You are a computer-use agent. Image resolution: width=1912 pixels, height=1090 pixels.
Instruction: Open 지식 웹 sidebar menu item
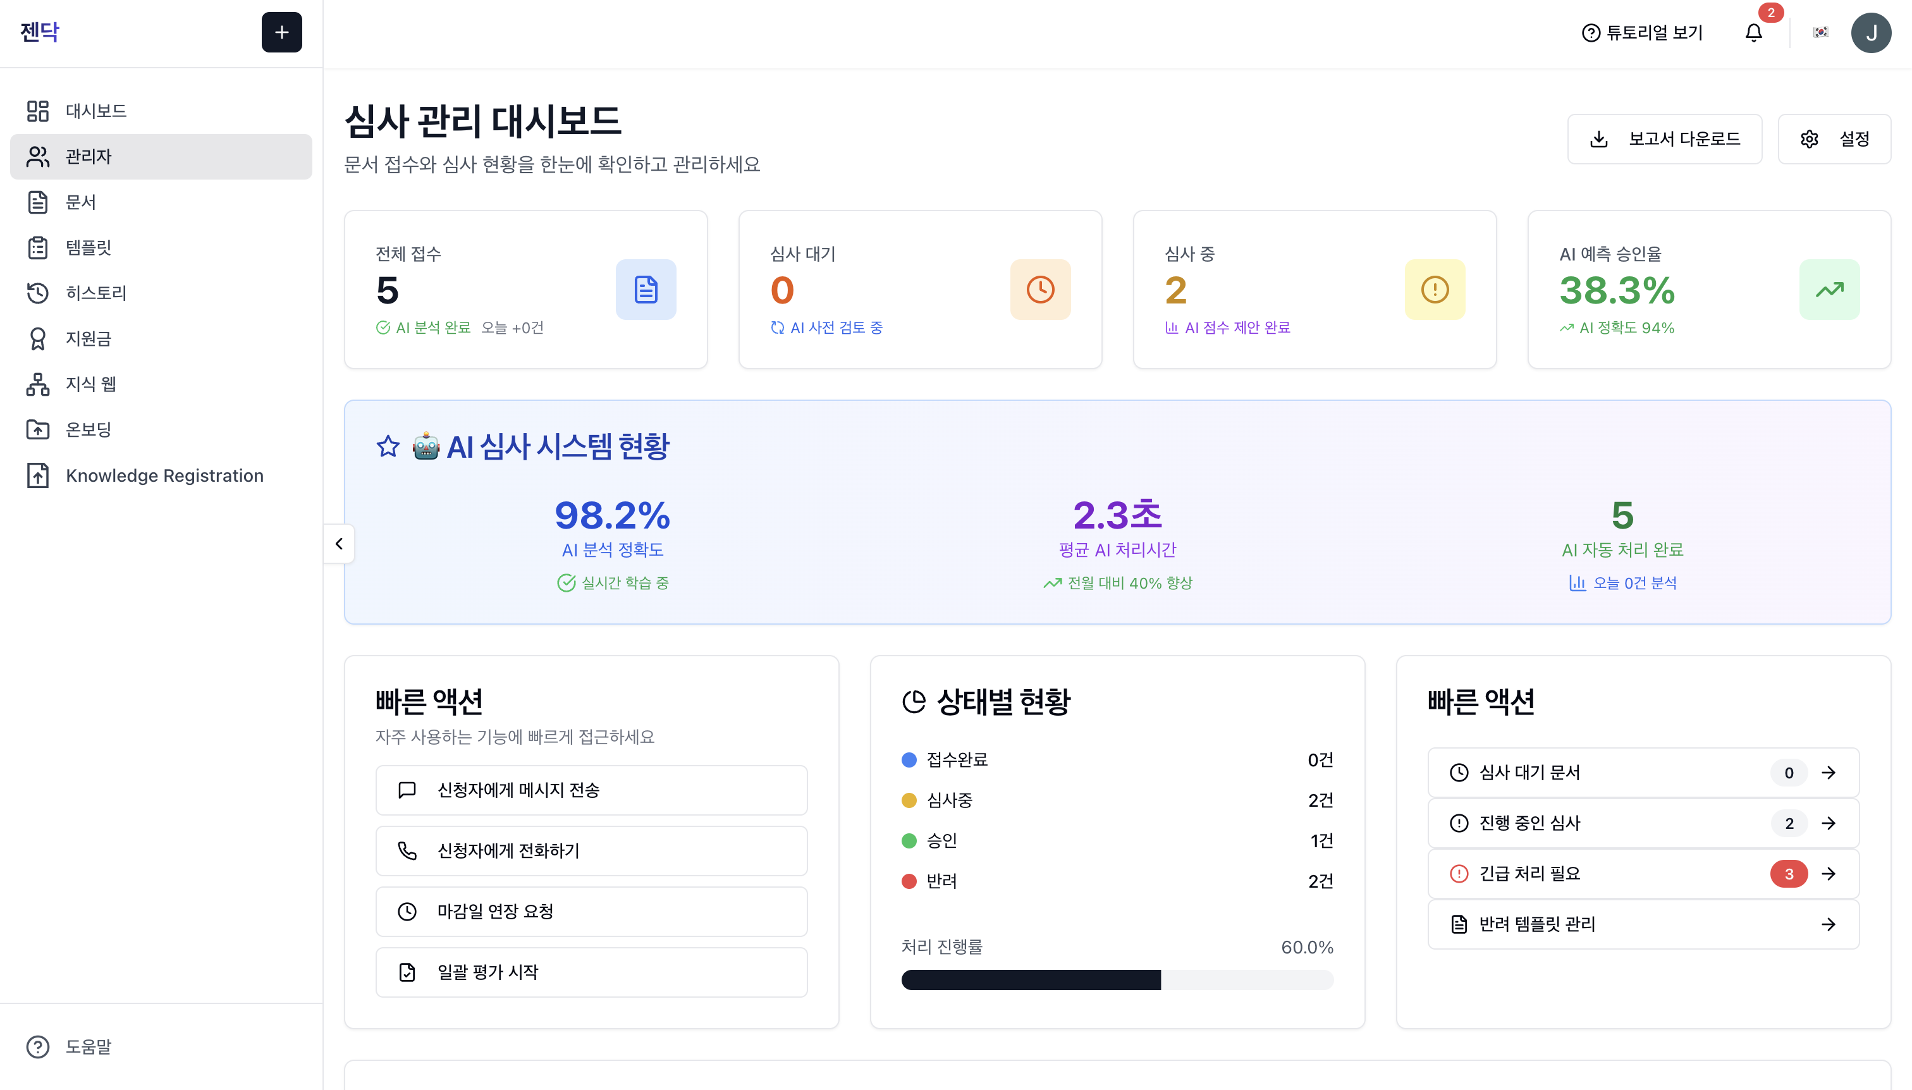tap(90, 384)
